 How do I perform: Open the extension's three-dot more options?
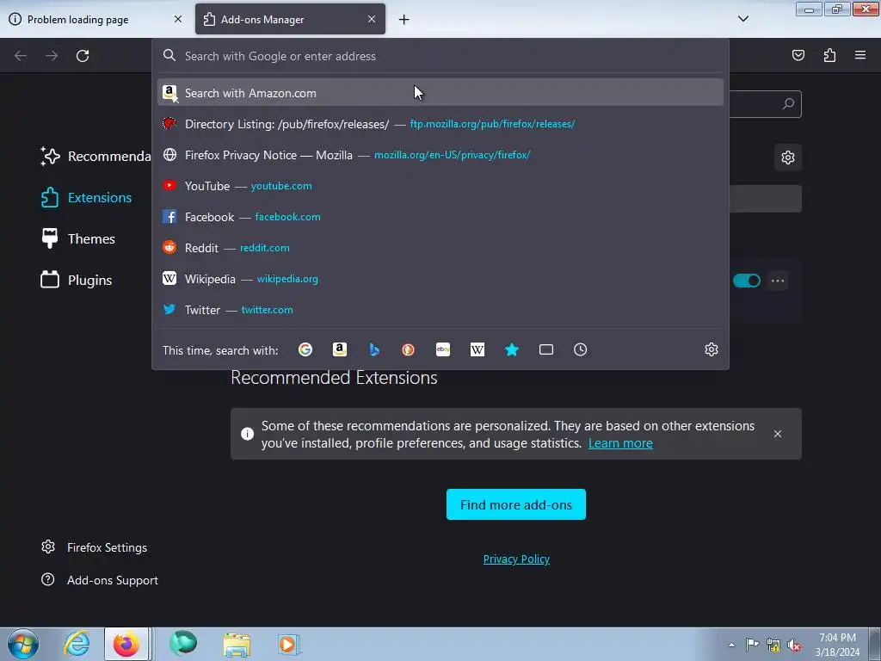click(778, 281)
